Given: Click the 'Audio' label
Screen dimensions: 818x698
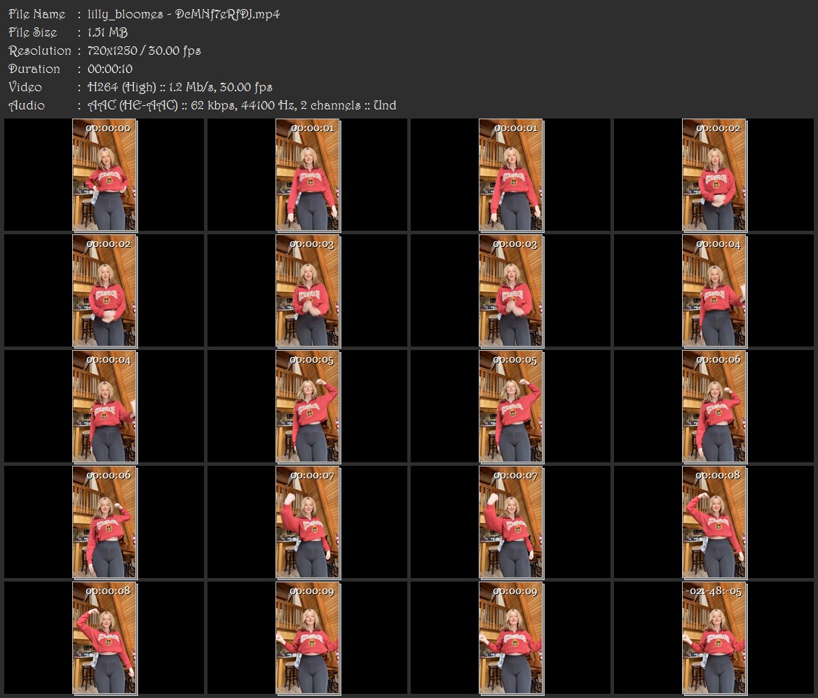Looking at the screenshot, I should [x=27, y=105].
